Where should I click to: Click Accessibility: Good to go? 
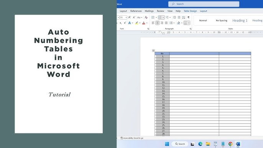132,138
